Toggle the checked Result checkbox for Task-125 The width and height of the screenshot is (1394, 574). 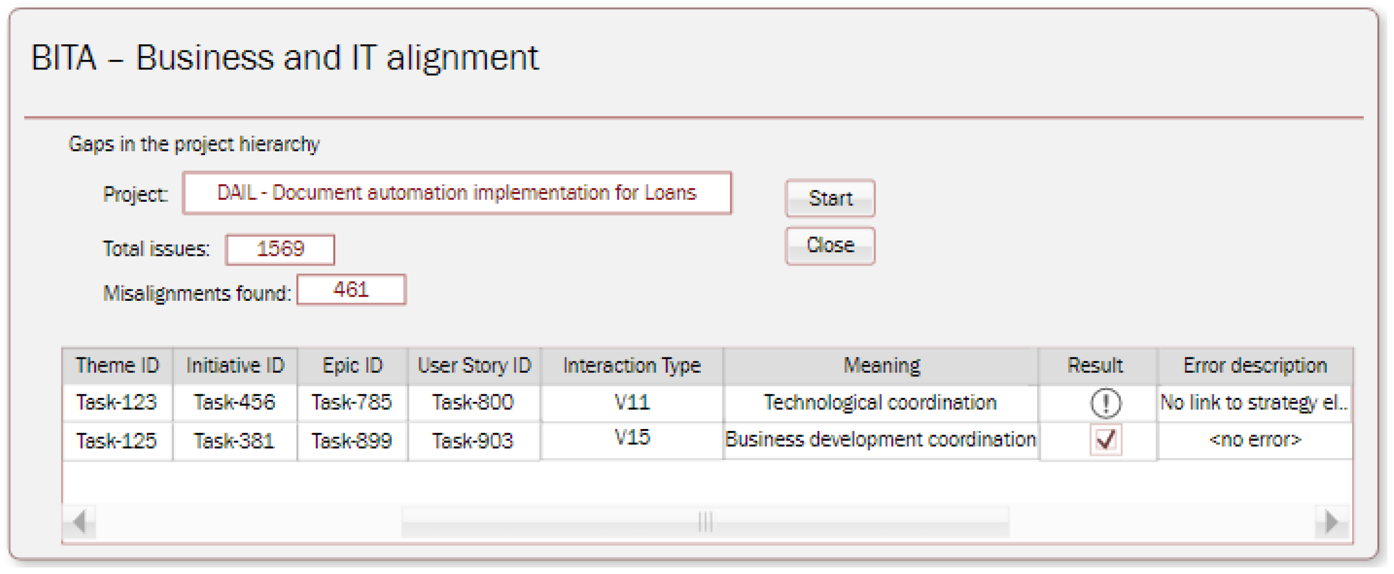(1105, 440)
